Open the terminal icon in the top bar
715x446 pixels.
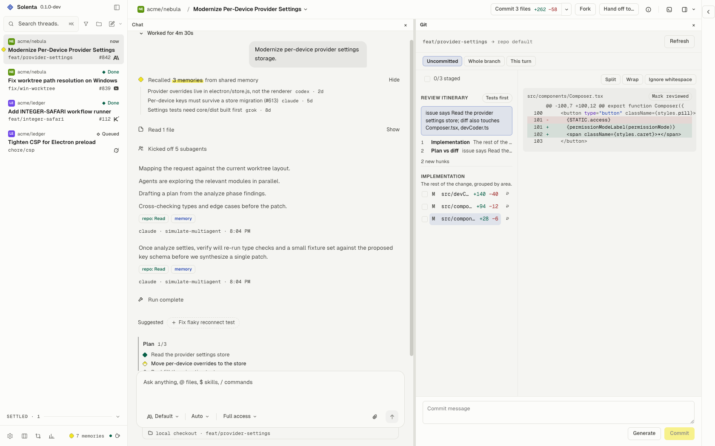click(669, 9)
